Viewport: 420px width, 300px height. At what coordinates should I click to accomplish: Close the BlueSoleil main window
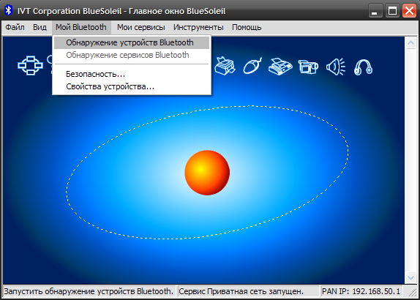click(409, 11)
